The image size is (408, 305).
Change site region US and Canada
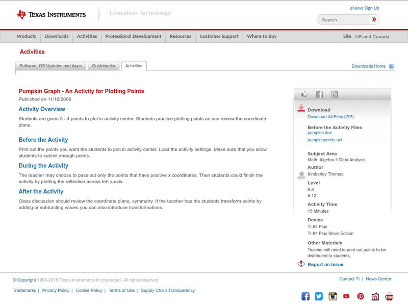372,37
